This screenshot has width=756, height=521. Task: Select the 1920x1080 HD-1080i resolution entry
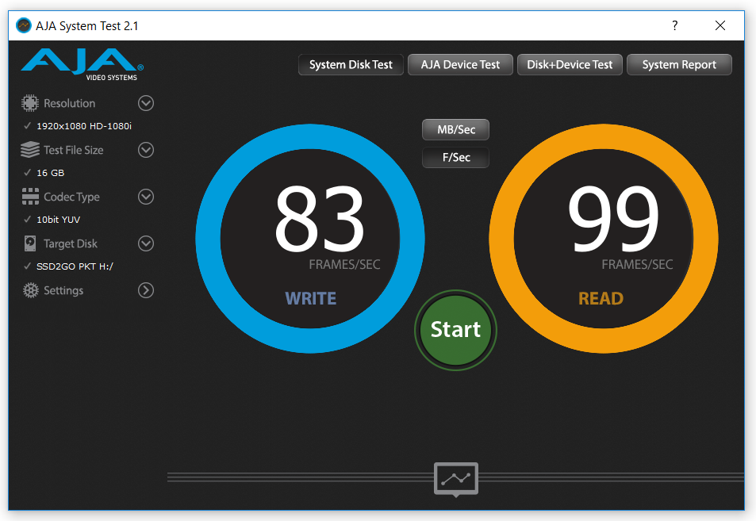[x=84, y=126]
